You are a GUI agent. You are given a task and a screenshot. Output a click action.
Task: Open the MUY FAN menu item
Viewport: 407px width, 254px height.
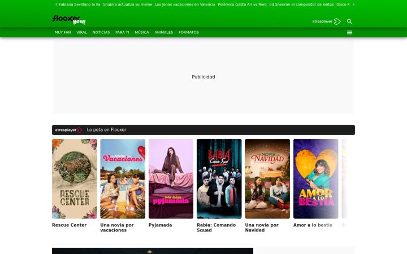click(x=63, y=32)
